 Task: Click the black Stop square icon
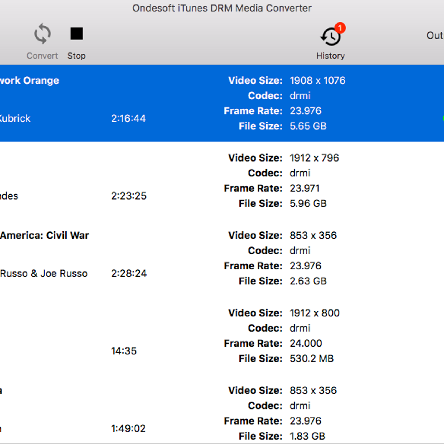click(x=77, y=34)
